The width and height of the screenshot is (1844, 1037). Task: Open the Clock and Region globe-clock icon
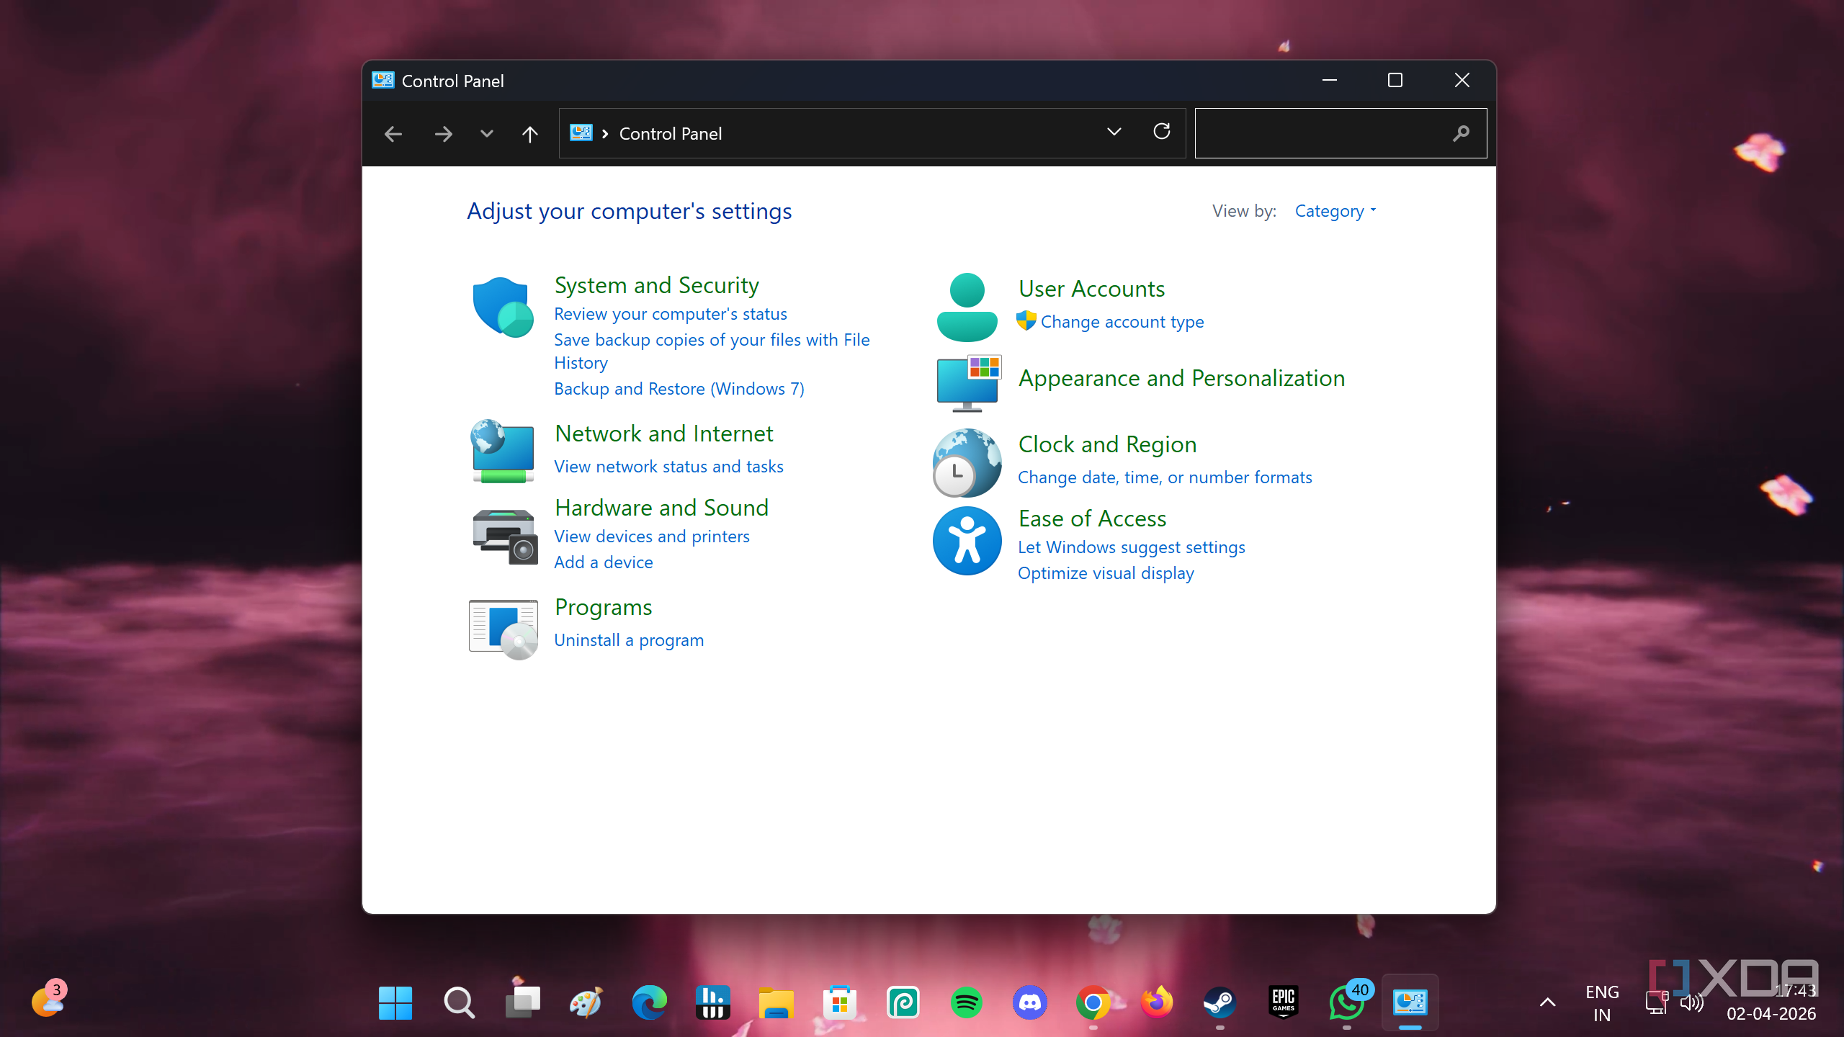pyautogui.click(x=967, y=462)
